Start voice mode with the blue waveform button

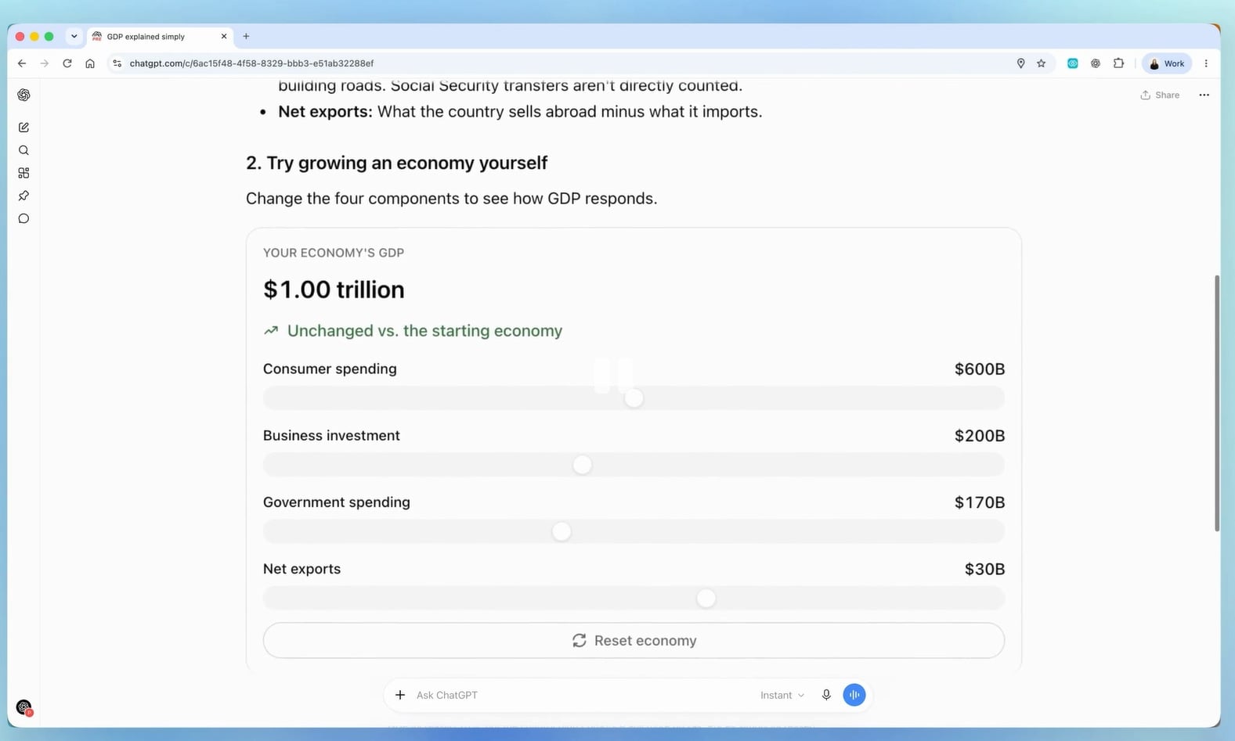[854, 695]
